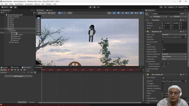Go to next keyframe in Animation

click(x=21, y=70)
